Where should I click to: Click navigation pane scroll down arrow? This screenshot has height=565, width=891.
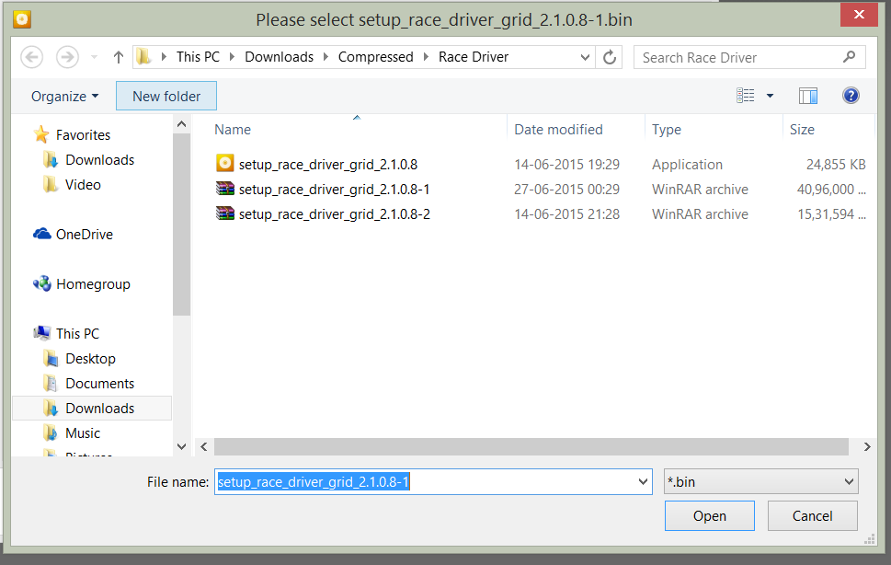[182, 447]
